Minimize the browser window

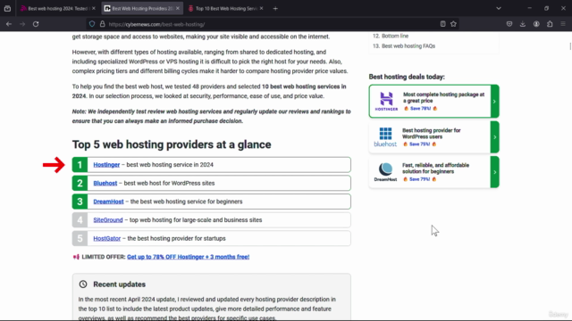click(x=530, y=8)
